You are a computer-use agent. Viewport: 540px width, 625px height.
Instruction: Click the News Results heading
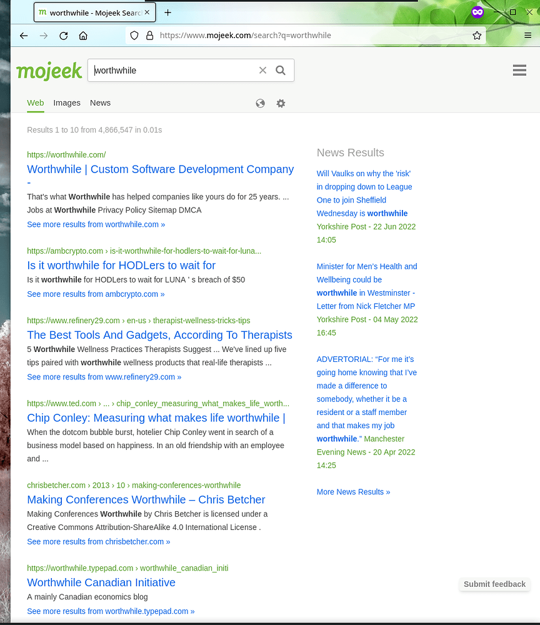point(350,152)
